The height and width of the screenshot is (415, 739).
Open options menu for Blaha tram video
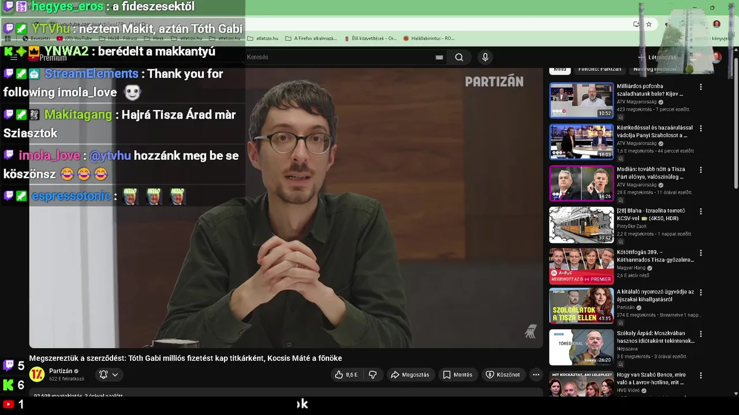tap(701, 212)
